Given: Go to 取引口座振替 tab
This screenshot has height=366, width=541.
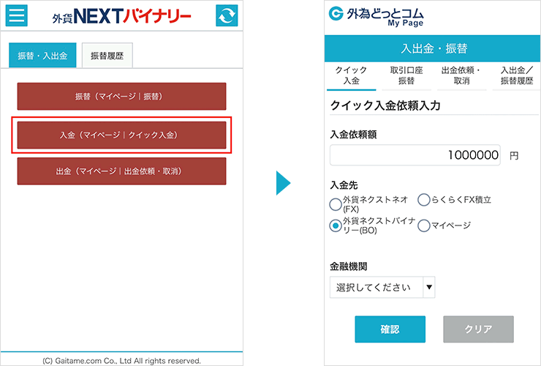Looking at the screenshot, I should coord(406,75).
